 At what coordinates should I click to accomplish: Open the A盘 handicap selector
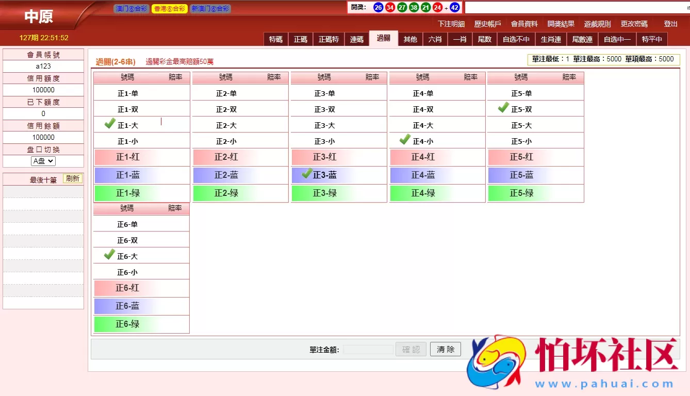click(42, 161)
